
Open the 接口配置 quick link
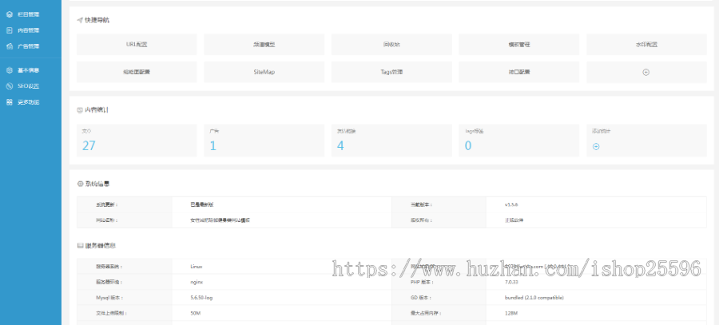(x=519, y=72)
